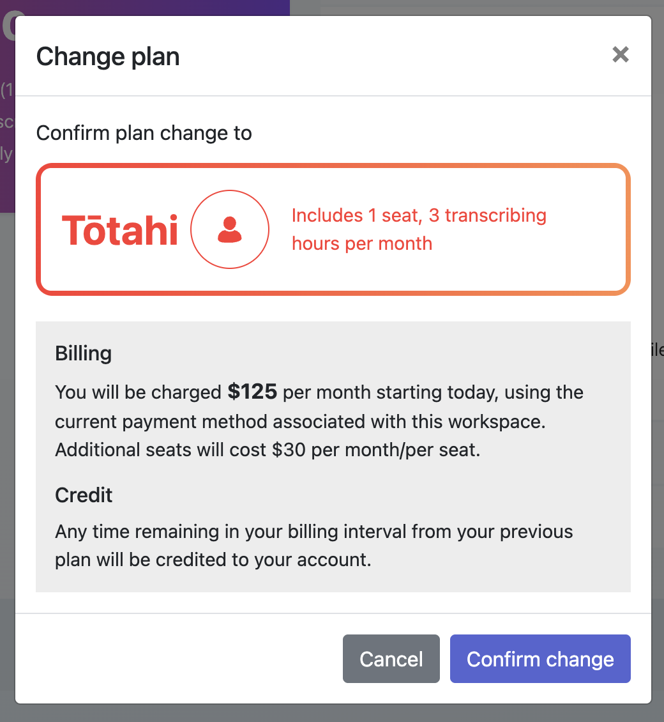Click the bold $125 price
Screen dimensions: 664x722
click(x=252, y=392)
